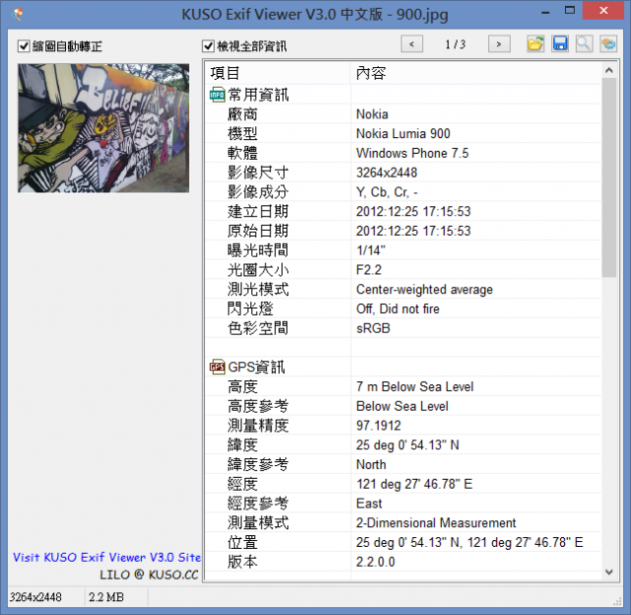Click the KUSO Exif Viewer app icon in title bar
631x615 pixels.
[x=18, y=15]
